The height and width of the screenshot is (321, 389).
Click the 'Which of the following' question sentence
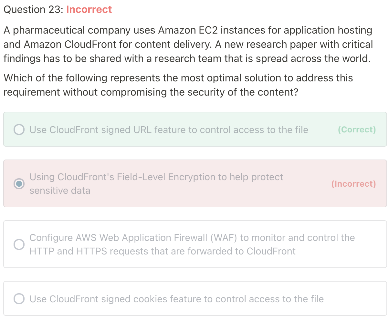tap(178, 78)
